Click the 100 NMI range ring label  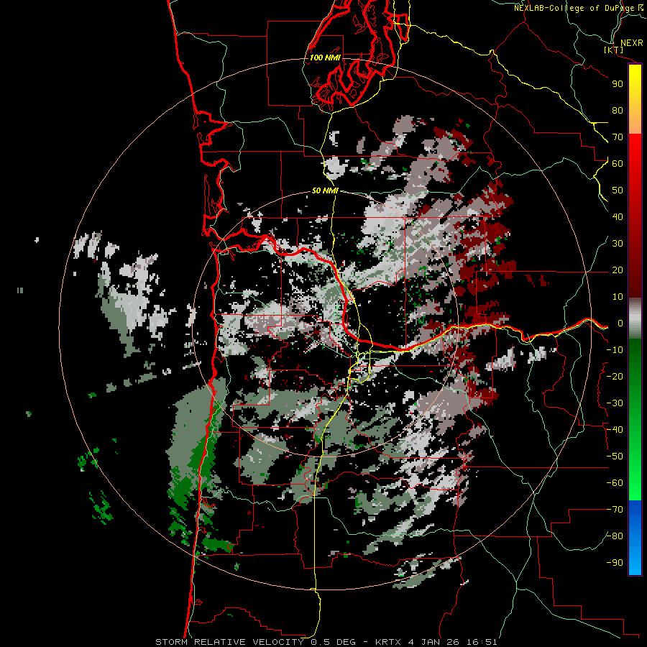325,58
